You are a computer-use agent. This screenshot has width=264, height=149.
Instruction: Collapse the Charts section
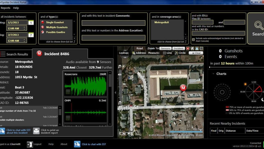213,74
